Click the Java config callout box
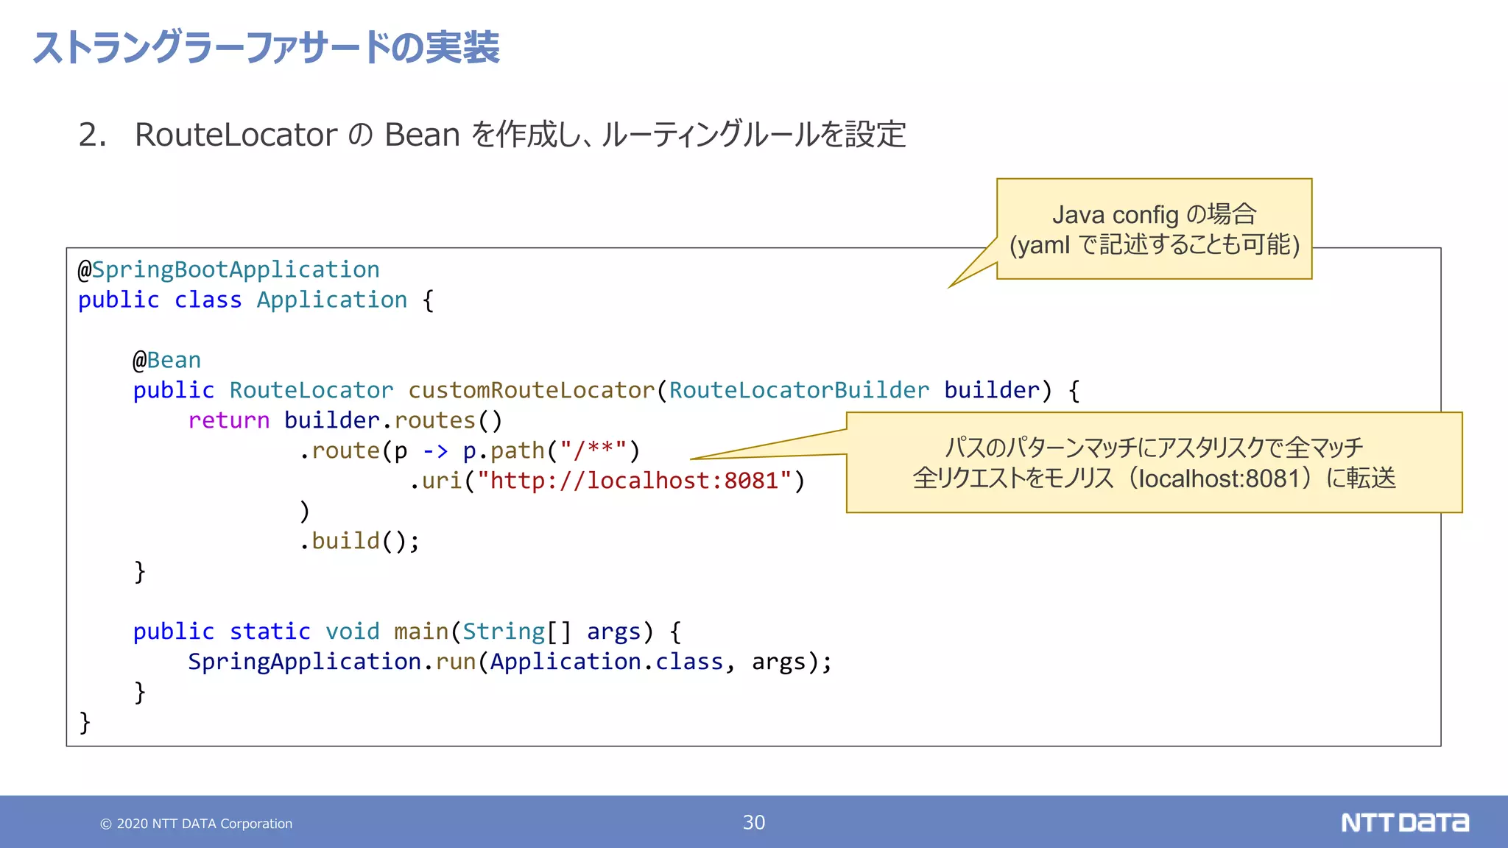Image resolution: width=1508 pixels, height=848 pixels. pos(1154,229)
